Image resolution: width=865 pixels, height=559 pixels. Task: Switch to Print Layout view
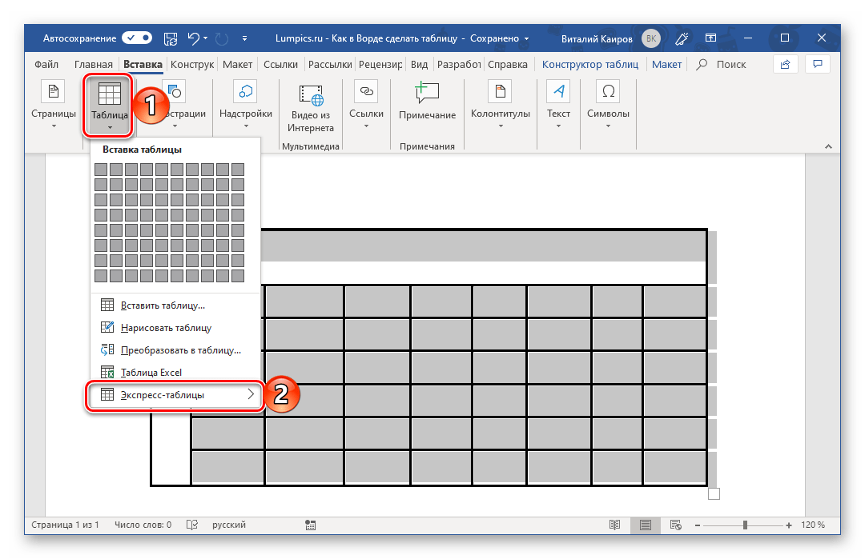click(645, 525)
